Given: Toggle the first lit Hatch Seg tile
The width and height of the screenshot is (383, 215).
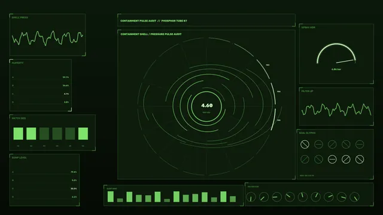Looking at the screenshot, I should pos(19,134).
